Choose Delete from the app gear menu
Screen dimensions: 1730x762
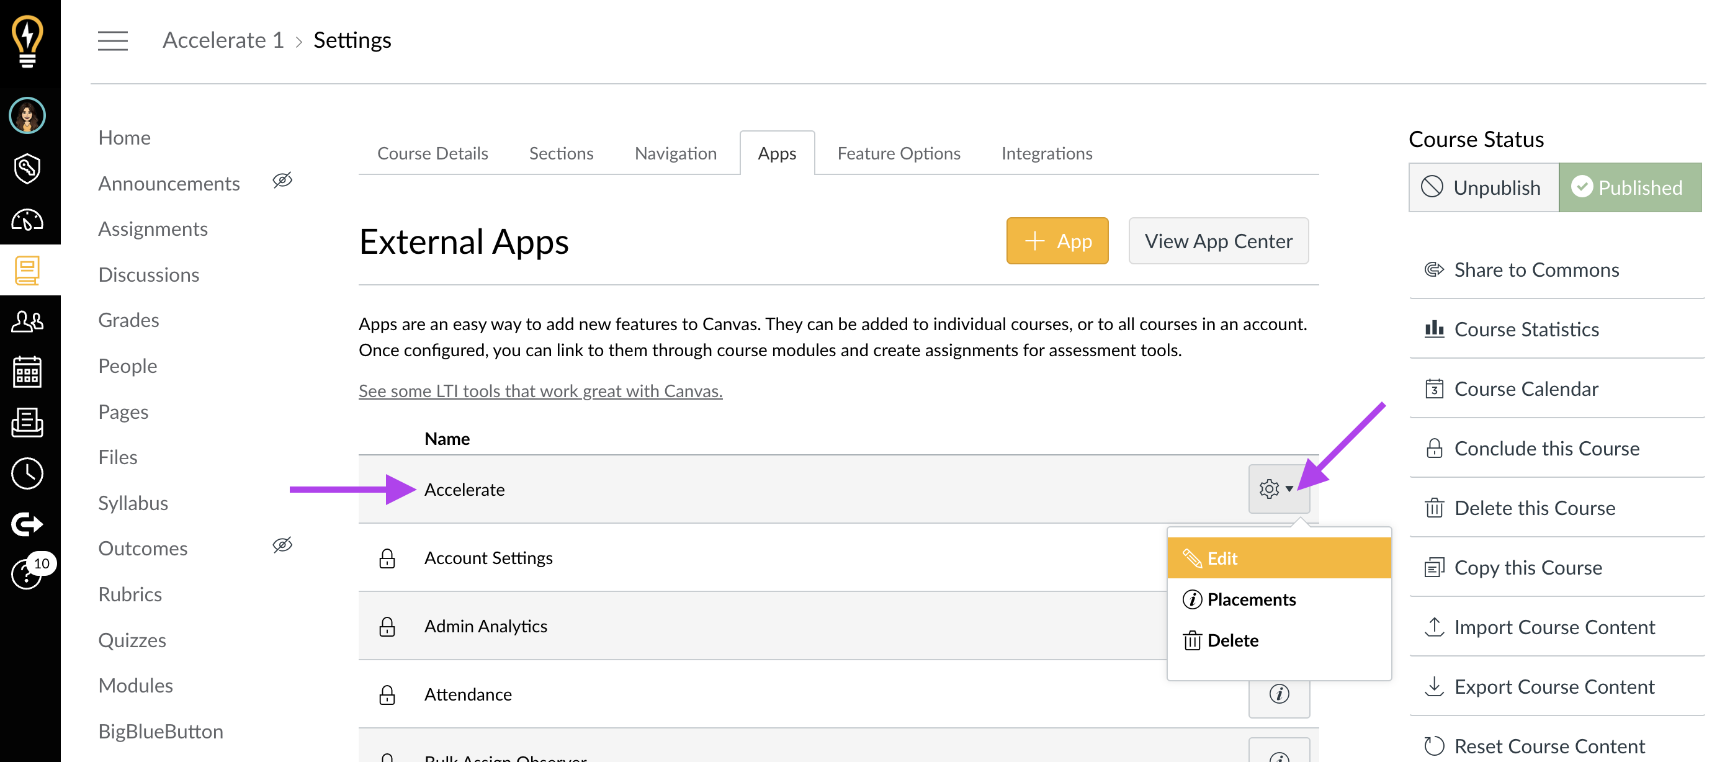coord(1279,640)
